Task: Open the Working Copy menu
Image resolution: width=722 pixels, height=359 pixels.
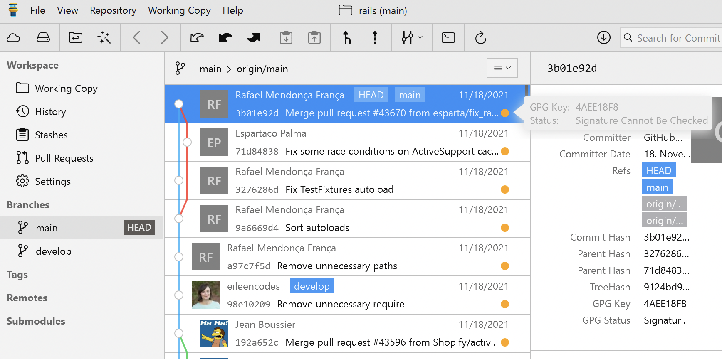Action: (179, 10)
